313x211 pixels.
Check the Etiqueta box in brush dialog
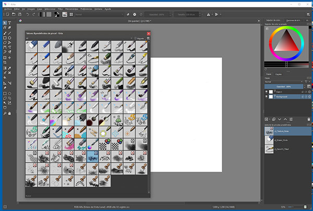click(x=136, y=38)
